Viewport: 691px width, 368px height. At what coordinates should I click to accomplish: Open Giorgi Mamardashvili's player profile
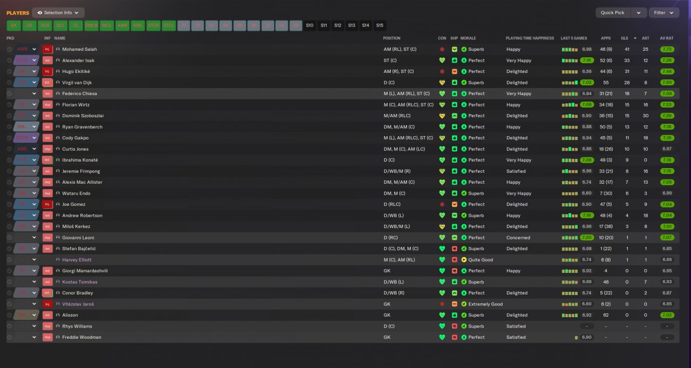[85, 271]
